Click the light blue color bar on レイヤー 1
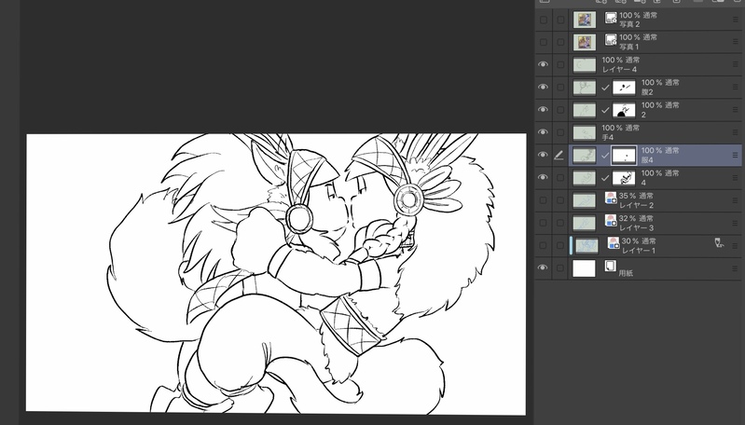The height and width of the screenshot is (425, 745). [571, 245]
